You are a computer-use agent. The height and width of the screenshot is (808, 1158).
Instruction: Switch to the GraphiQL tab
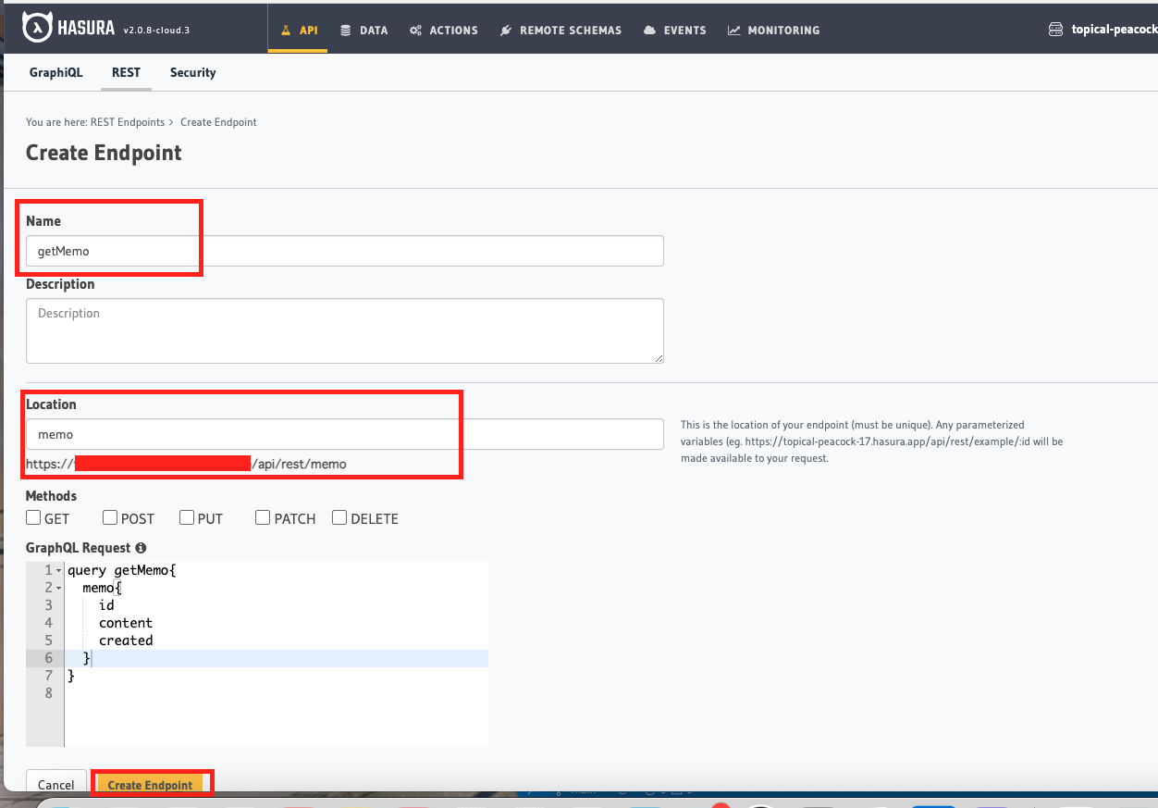[55, 72]
